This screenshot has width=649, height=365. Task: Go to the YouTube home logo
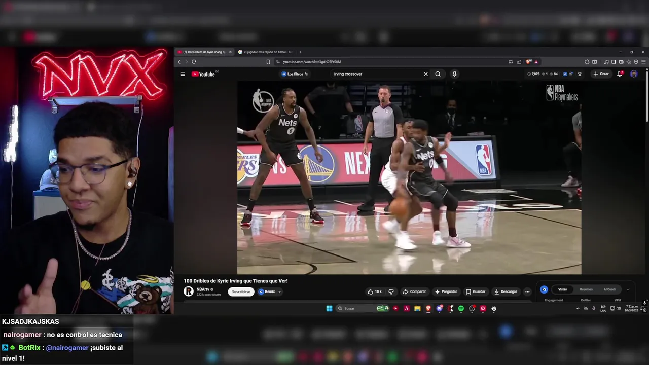203,74
